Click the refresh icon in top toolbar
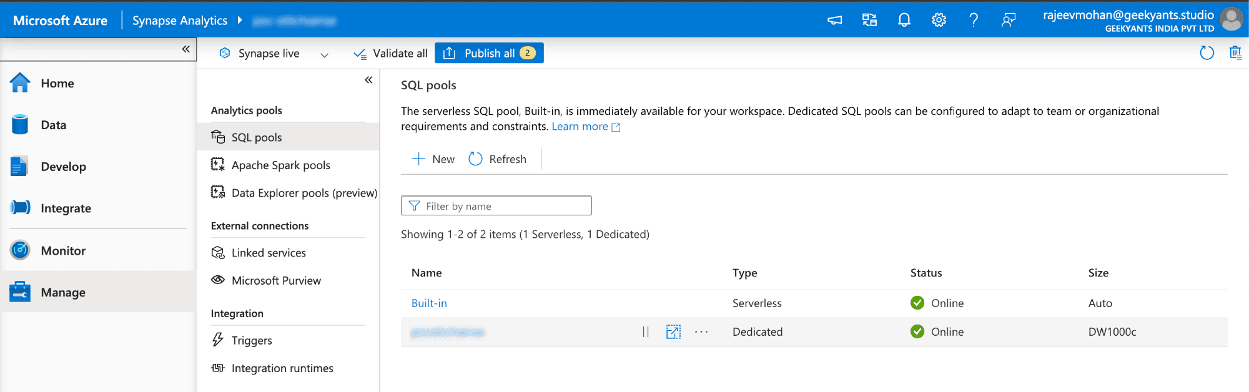 coord(1207,53)
